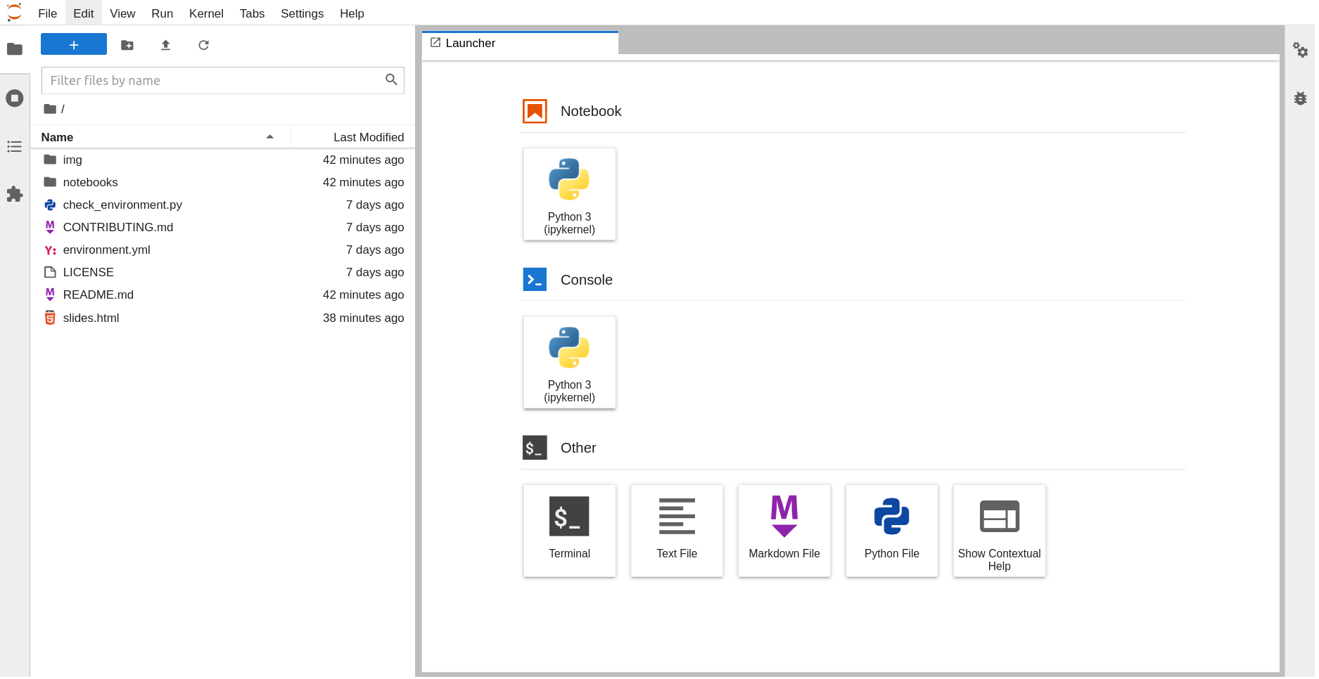Open the Property Inspector gears icon
The height and width of the screenshot is (679, 1319).
click(x=1300, y=50)
